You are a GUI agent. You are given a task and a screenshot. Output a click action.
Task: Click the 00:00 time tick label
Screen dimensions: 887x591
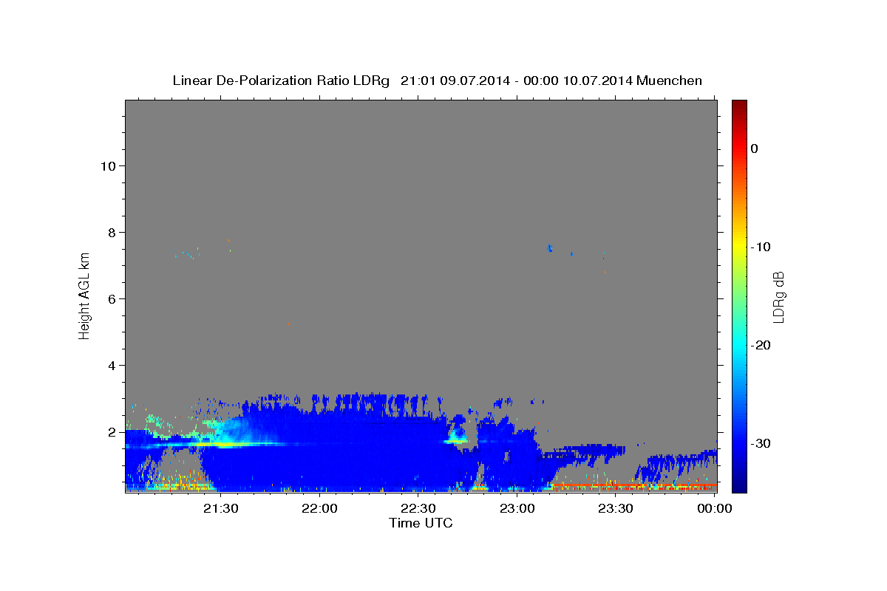click(x=715, y=508)
